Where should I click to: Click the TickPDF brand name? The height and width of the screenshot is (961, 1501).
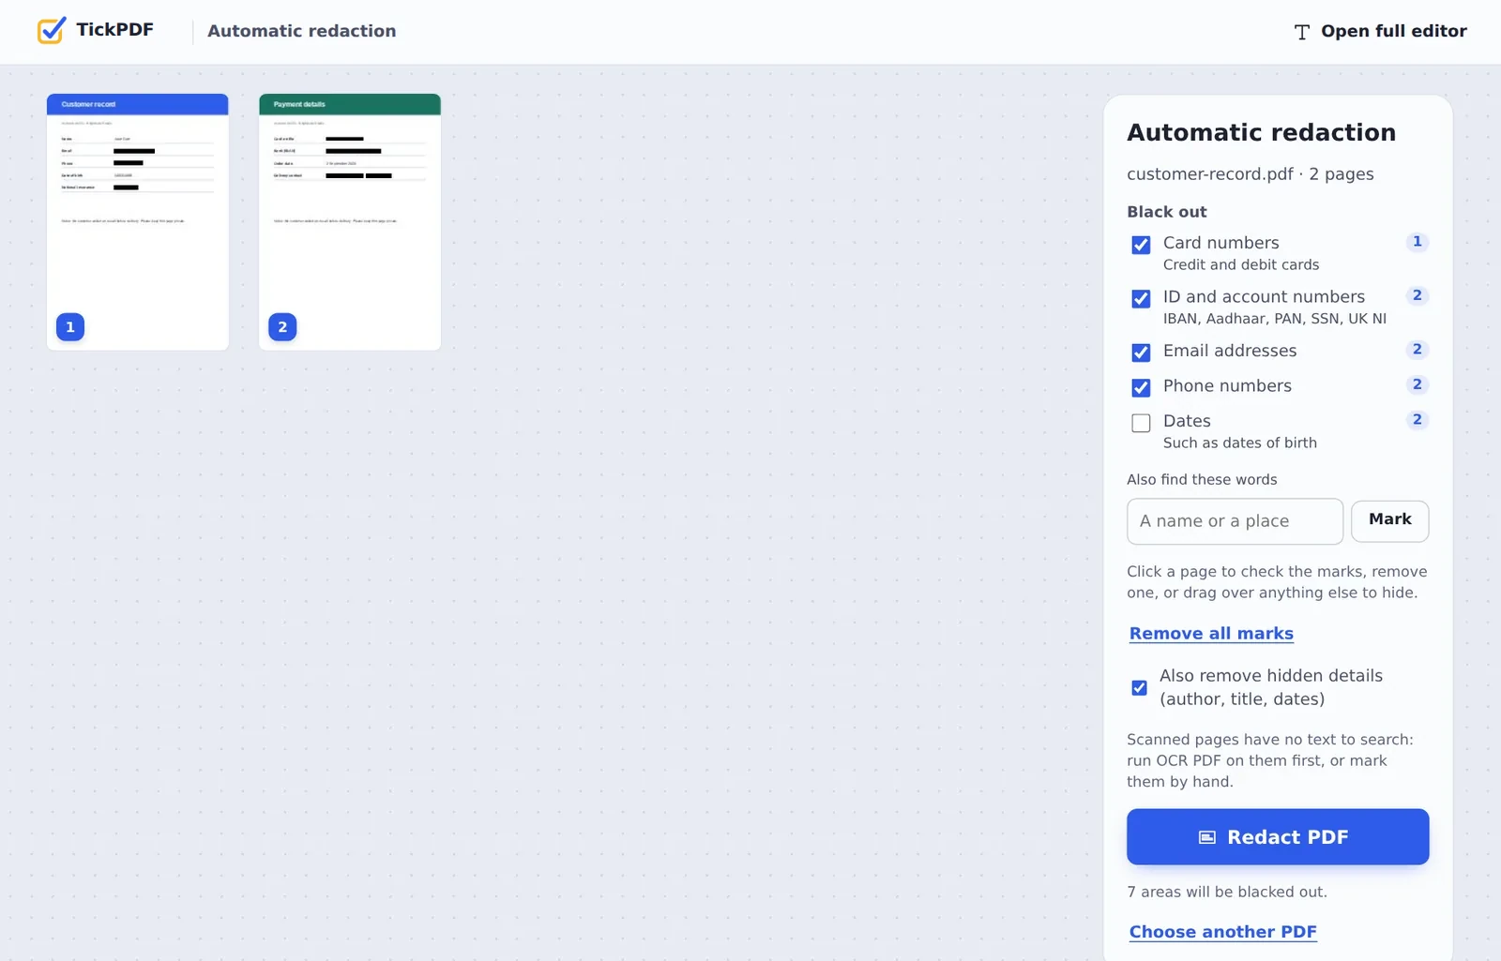(114, 30)
